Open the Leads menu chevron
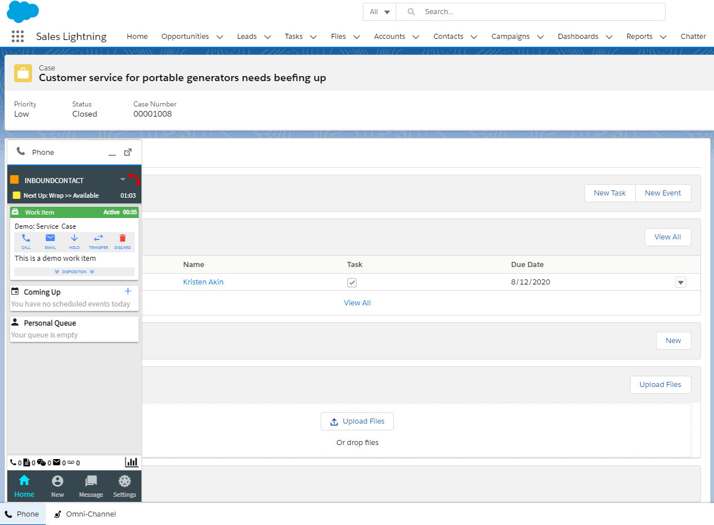The width and height of the screenshot is (714, 525). [x=268, y=37]
